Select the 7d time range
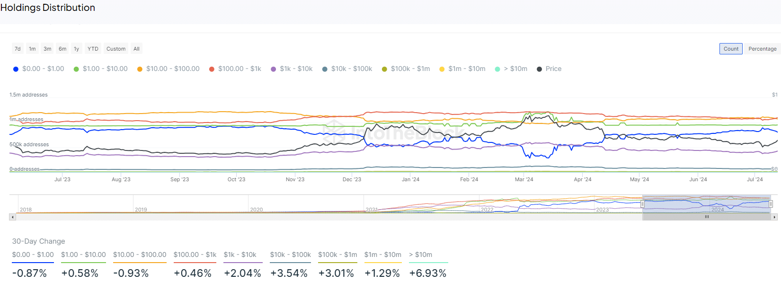The height and width of the screenshot is (282, 781). [x=18, y=49]
